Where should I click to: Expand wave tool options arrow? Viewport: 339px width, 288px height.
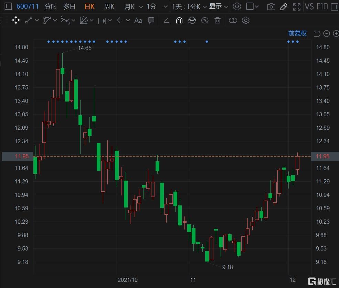pyautogui.click(x=73, y=20)
